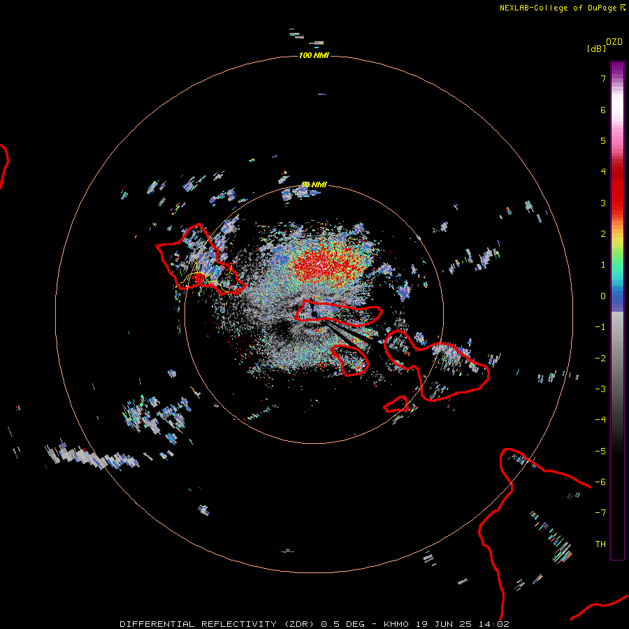Viewport: 629px width, 629px height.
Task: Click the 6 value on the color scale
Action: pos(603,110)
